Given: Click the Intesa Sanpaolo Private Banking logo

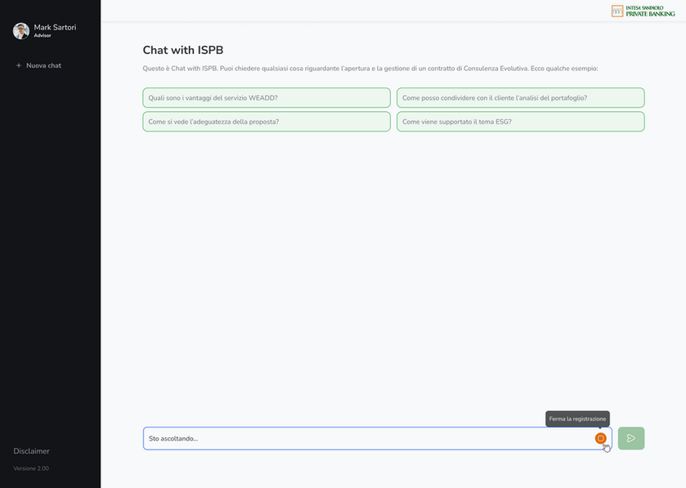Looking at the screenshot, I should click(x=643, y=11).
